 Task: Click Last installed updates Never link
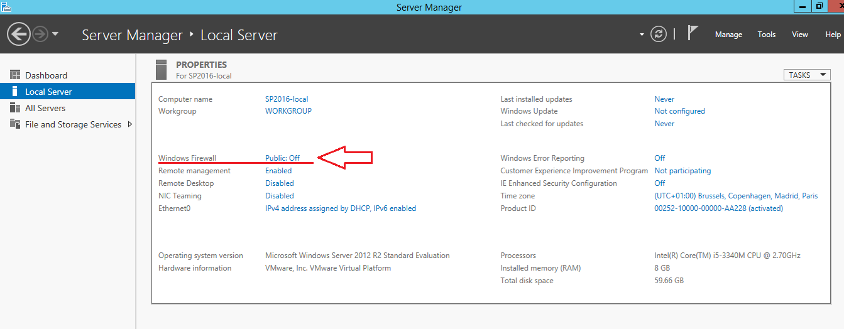(664, 99)
